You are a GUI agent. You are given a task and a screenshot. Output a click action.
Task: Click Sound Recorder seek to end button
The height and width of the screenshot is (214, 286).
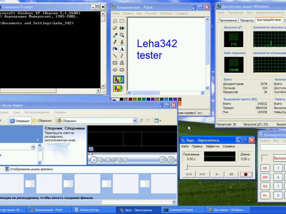203,174
